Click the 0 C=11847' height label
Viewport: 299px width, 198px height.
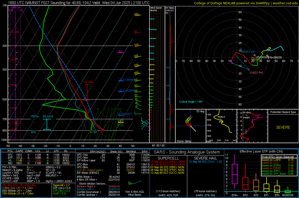125,114
